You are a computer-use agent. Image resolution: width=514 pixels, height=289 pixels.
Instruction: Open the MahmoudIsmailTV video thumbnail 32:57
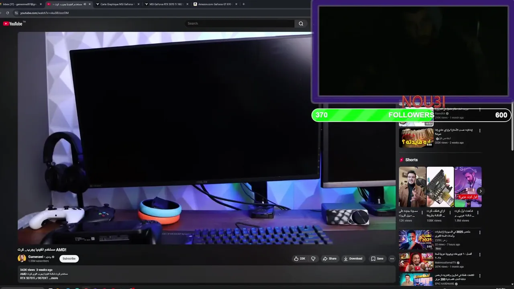coord(416,262)
